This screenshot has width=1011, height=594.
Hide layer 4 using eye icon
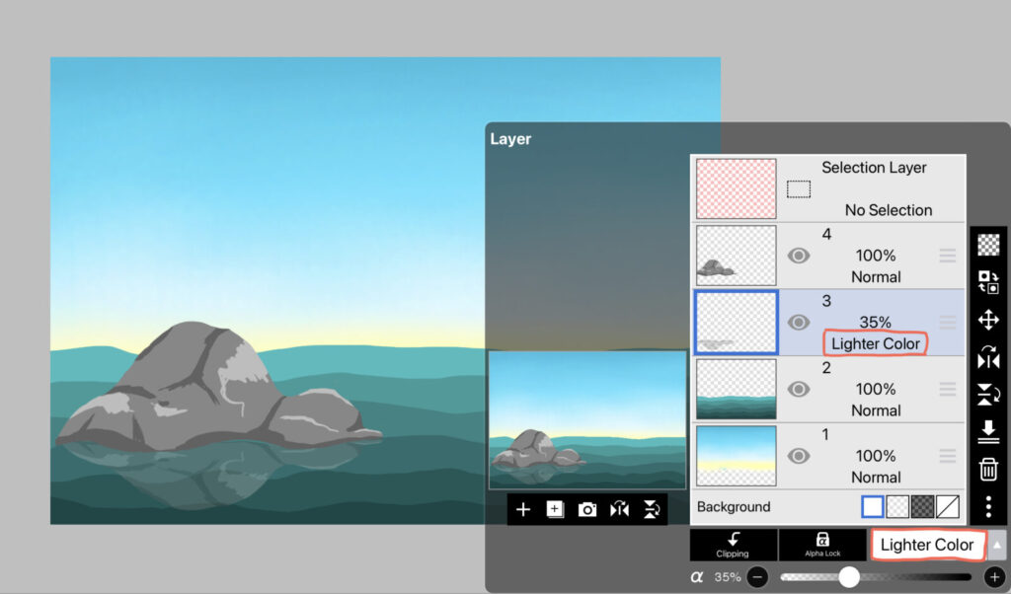point(799,256)
